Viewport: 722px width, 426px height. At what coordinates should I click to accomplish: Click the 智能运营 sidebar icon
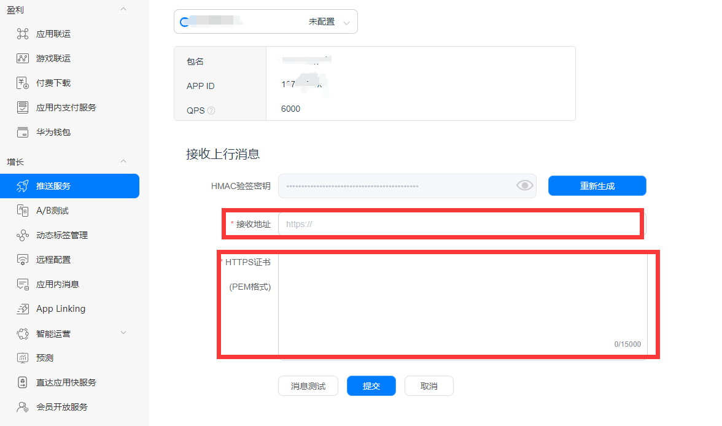click(23, 333)
